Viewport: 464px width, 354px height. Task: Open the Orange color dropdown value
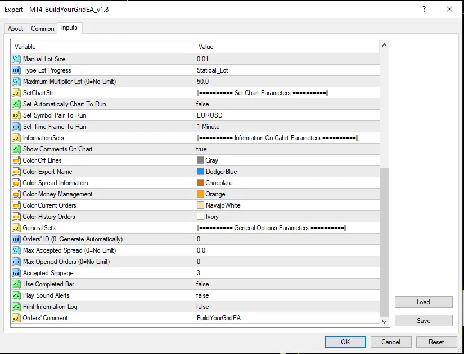[x=287, y=194]
